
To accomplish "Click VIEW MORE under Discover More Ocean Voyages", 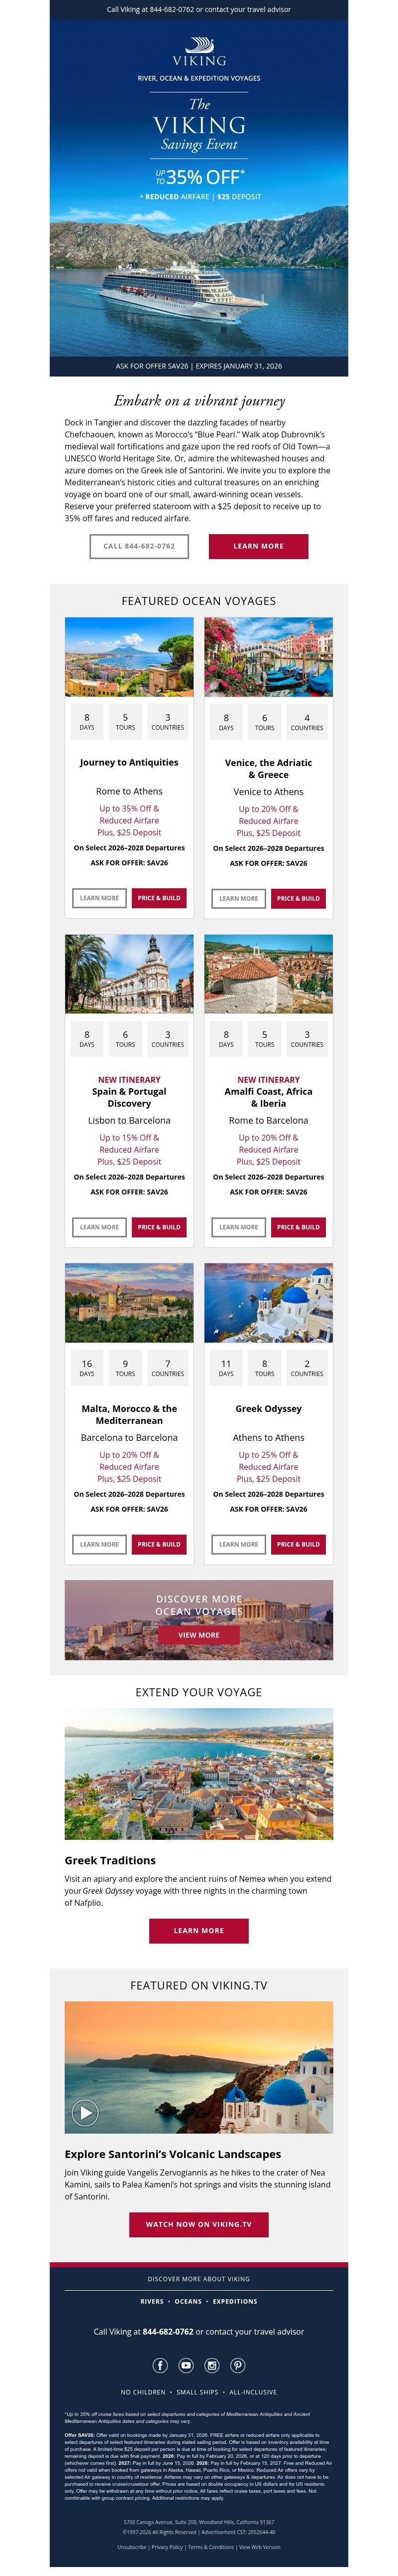I will pos(199,1635).
